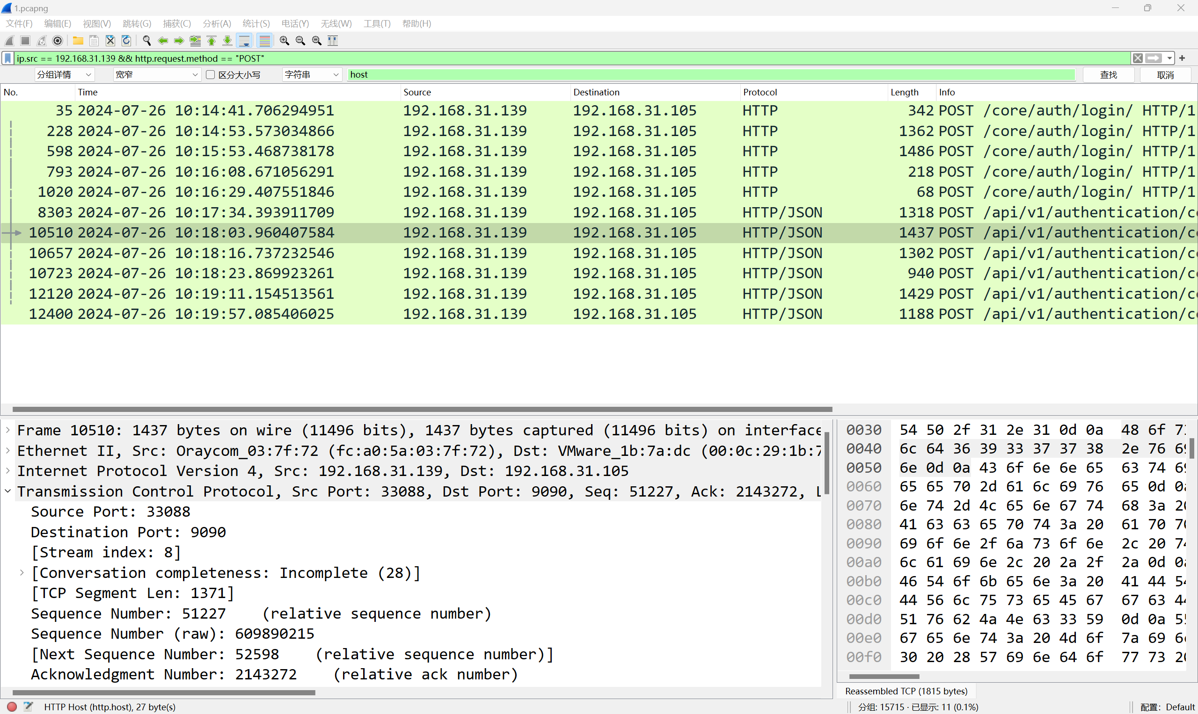
Task: Expand the Frame 10510 tree node
Action: (x=7, y=430)
